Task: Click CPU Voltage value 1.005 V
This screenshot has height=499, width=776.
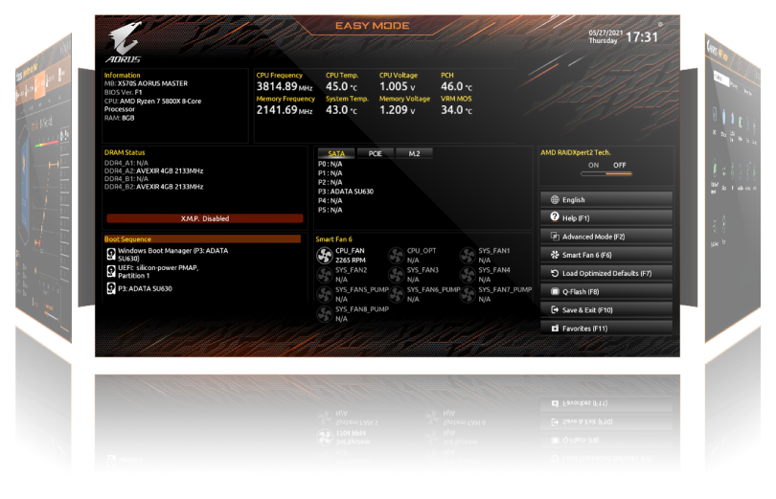Action: [398, 86]
